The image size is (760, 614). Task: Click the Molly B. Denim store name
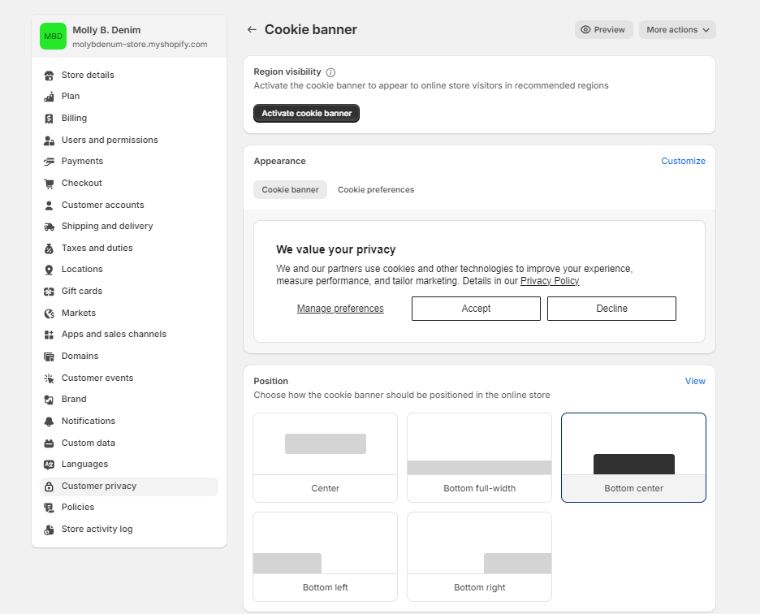(106, 30)
